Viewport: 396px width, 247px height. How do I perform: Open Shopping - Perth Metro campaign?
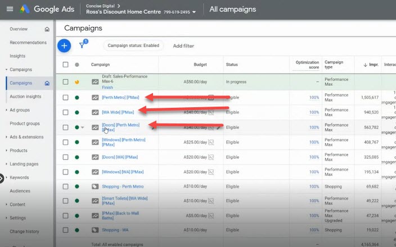[123, 186]
